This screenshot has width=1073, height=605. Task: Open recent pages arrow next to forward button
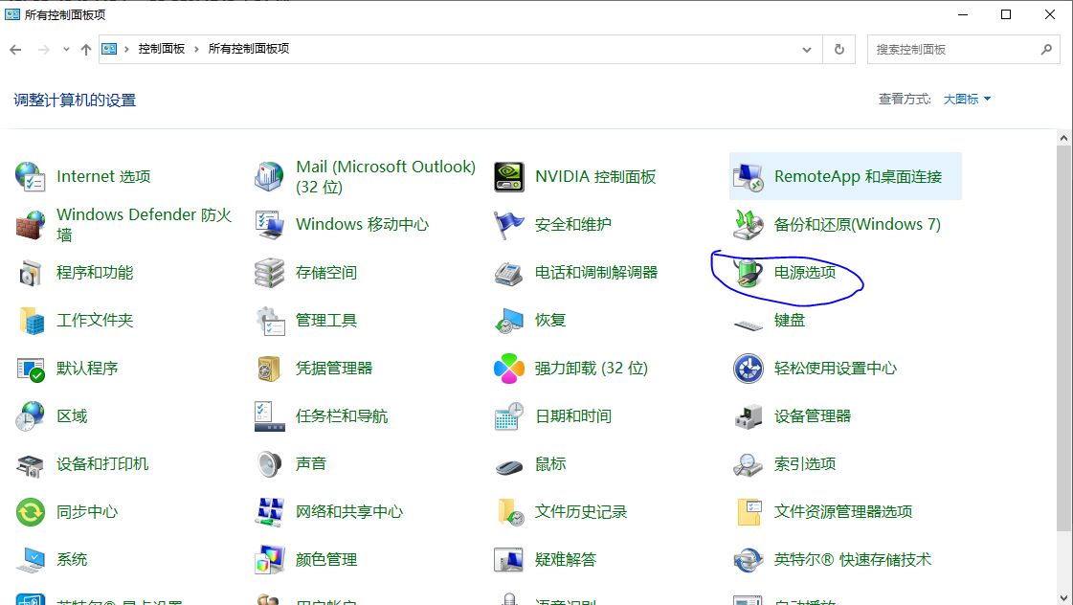[x=63, y=49]
